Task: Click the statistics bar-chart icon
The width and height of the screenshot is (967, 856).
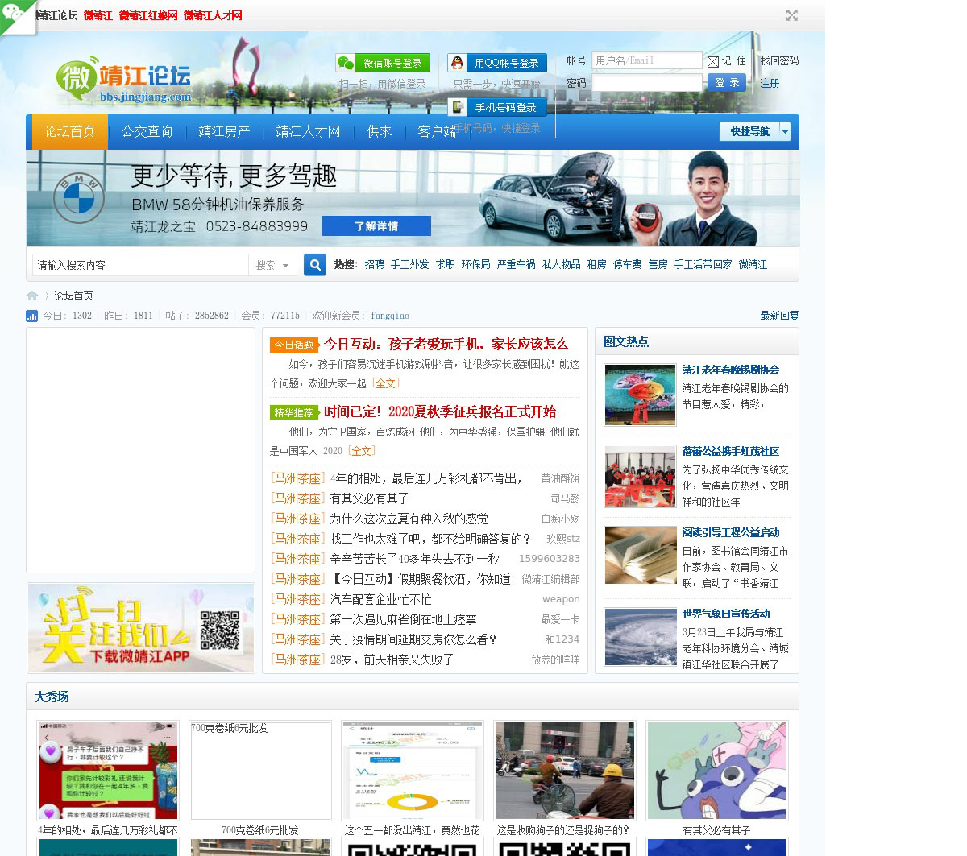Action: 32,316
